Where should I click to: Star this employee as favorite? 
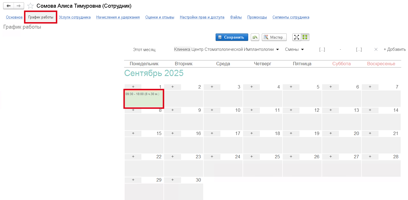tap(30, 6)
